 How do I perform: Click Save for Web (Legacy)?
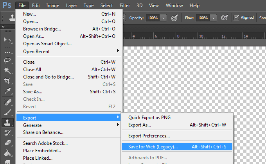point(153,147)
